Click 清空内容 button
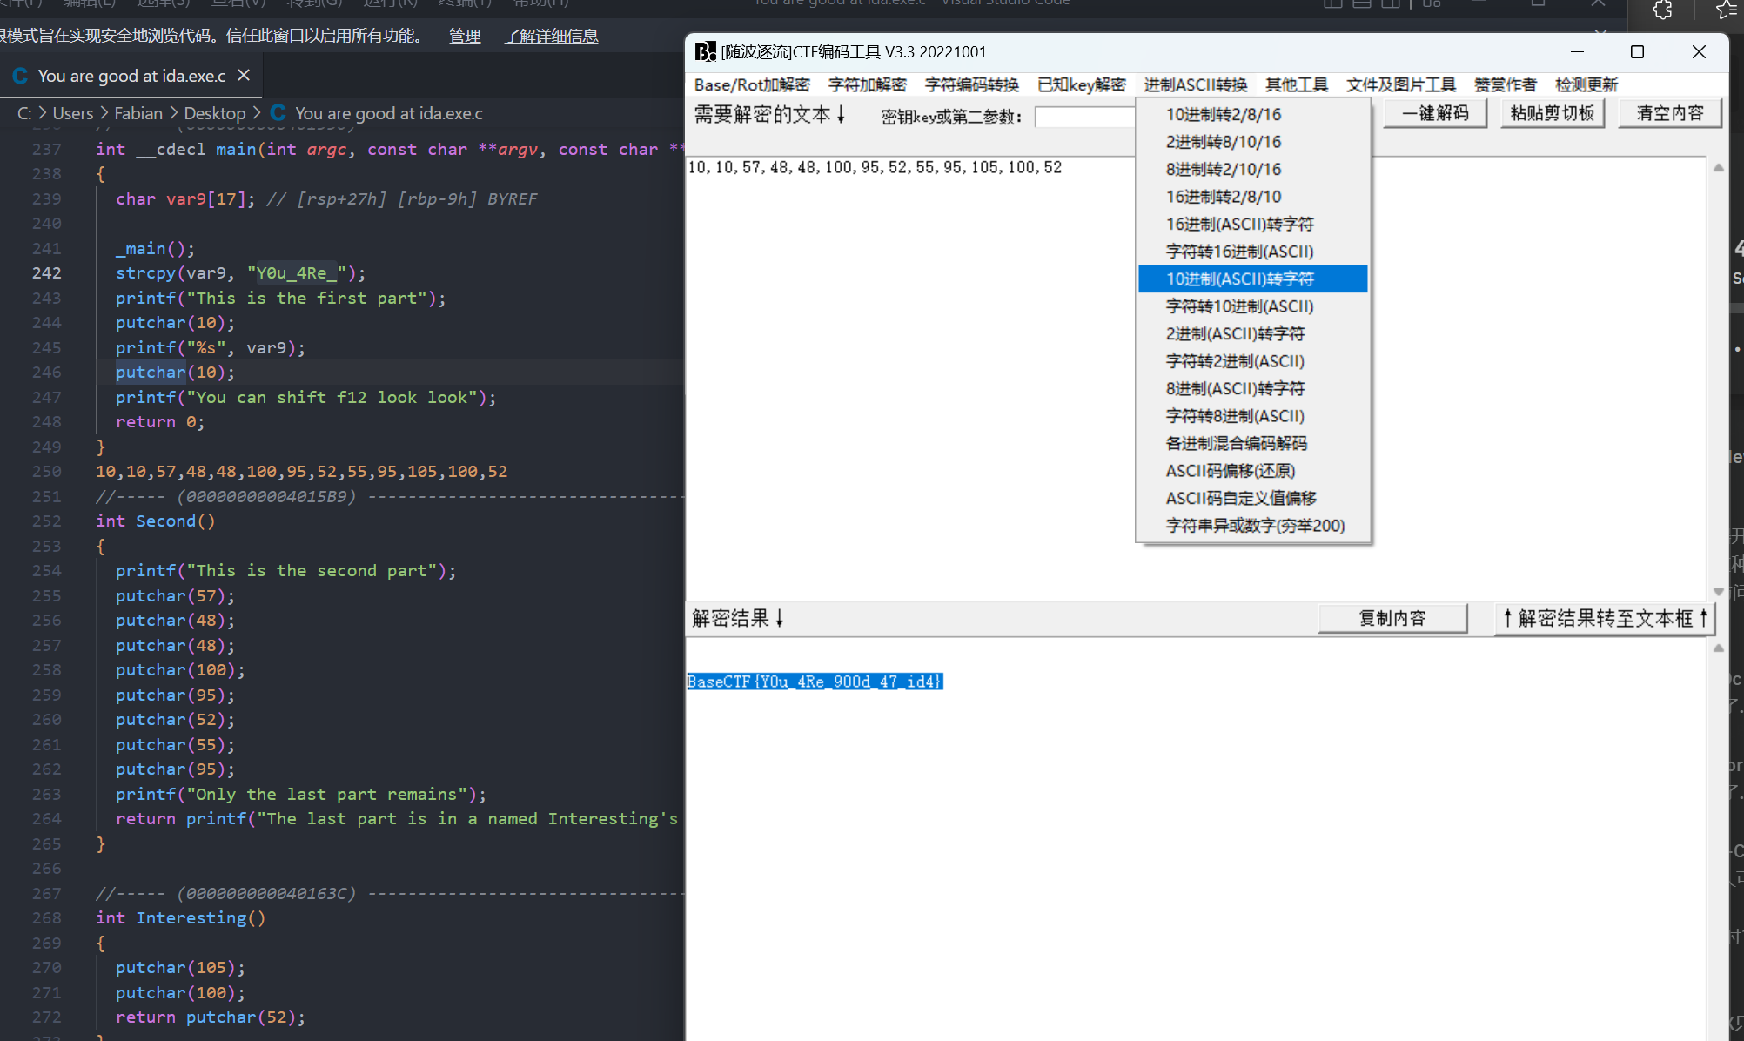Image resolution: width=1744 pixels, height=1041 pixels. coord(1669,113)
